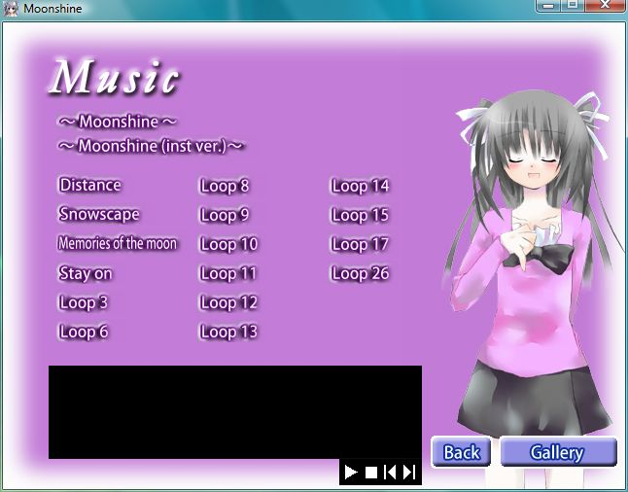This screenshot has height=492, width=628.
Task: Stop the music with the square icon
Action: [371, 473]
